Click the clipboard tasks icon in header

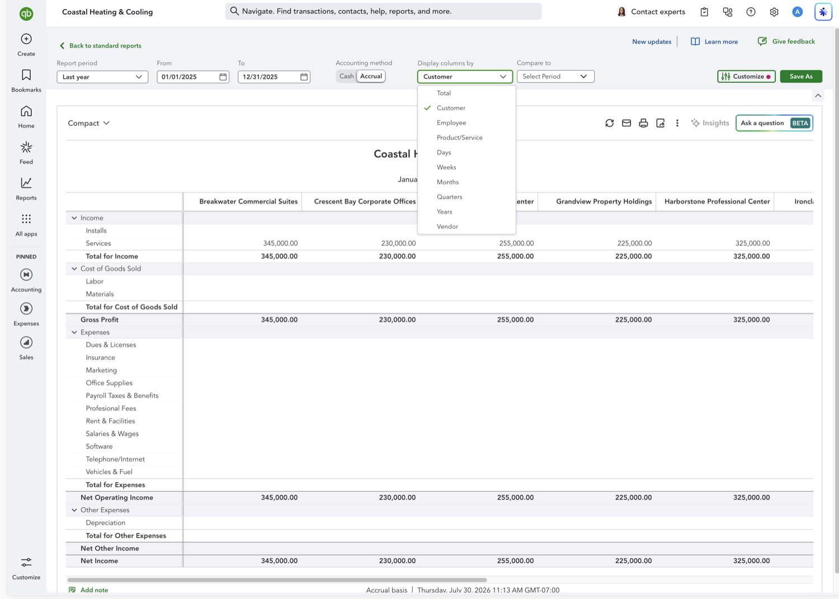click(704, 12)
